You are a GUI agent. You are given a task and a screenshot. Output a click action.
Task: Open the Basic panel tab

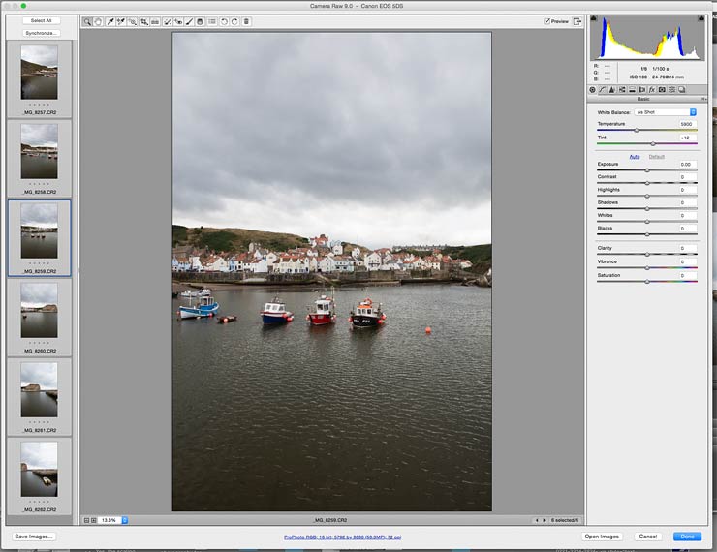click(593, 90)
